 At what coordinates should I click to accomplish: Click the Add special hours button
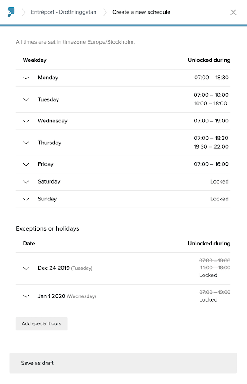[41, 323]
